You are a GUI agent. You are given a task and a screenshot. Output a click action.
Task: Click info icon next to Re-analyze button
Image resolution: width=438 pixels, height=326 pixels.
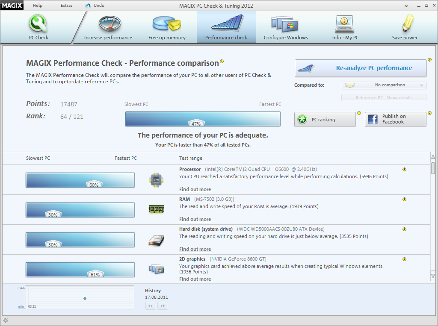[429, 59]
